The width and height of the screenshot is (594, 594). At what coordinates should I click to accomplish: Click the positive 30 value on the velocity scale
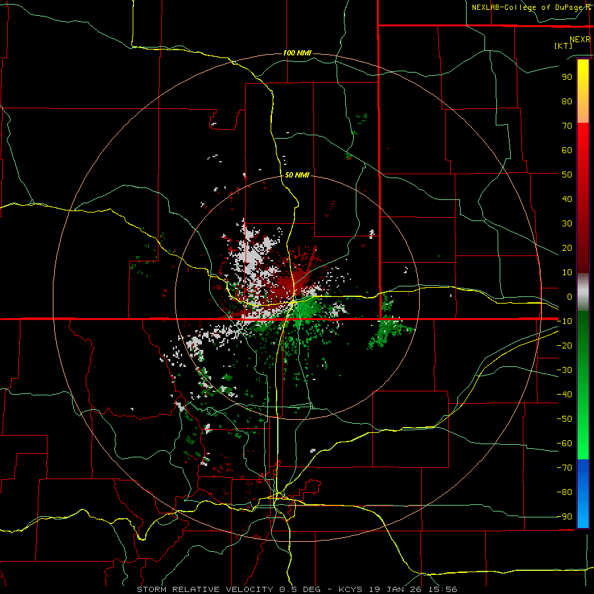tap(567, 224)
